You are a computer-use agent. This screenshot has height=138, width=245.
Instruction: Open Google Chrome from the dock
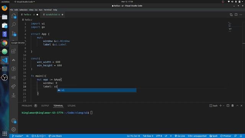[x=5, y=43]
